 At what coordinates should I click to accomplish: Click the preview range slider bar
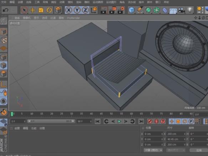pyautogui.click(x=51, y=121)
